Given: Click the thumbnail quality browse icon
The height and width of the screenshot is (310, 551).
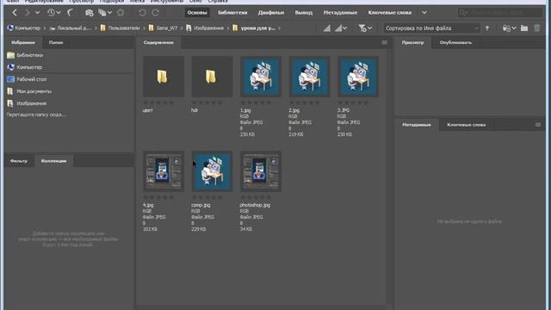Looking at the screenshot, I should pos(327,28).
